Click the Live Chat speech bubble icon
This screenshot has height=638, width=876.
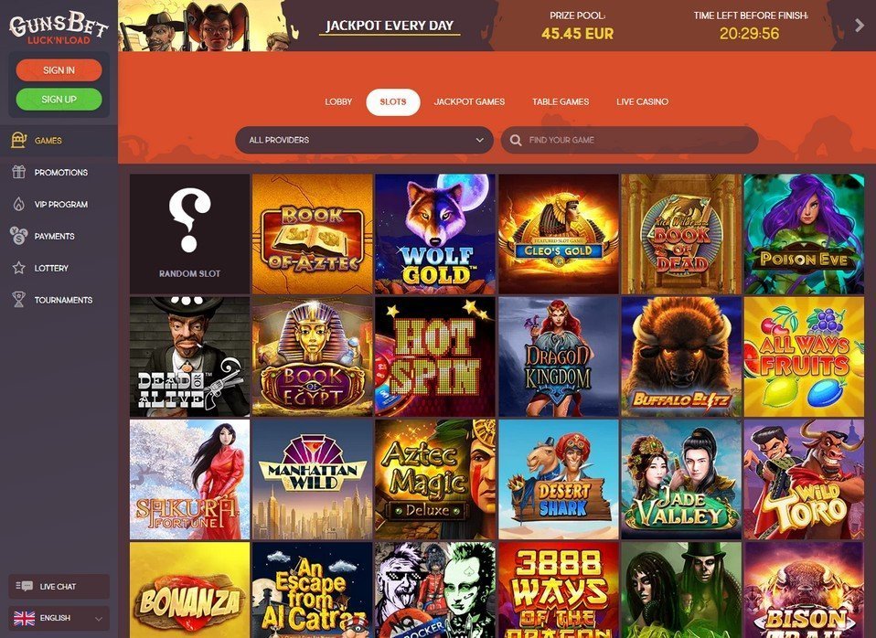(25, 586)
